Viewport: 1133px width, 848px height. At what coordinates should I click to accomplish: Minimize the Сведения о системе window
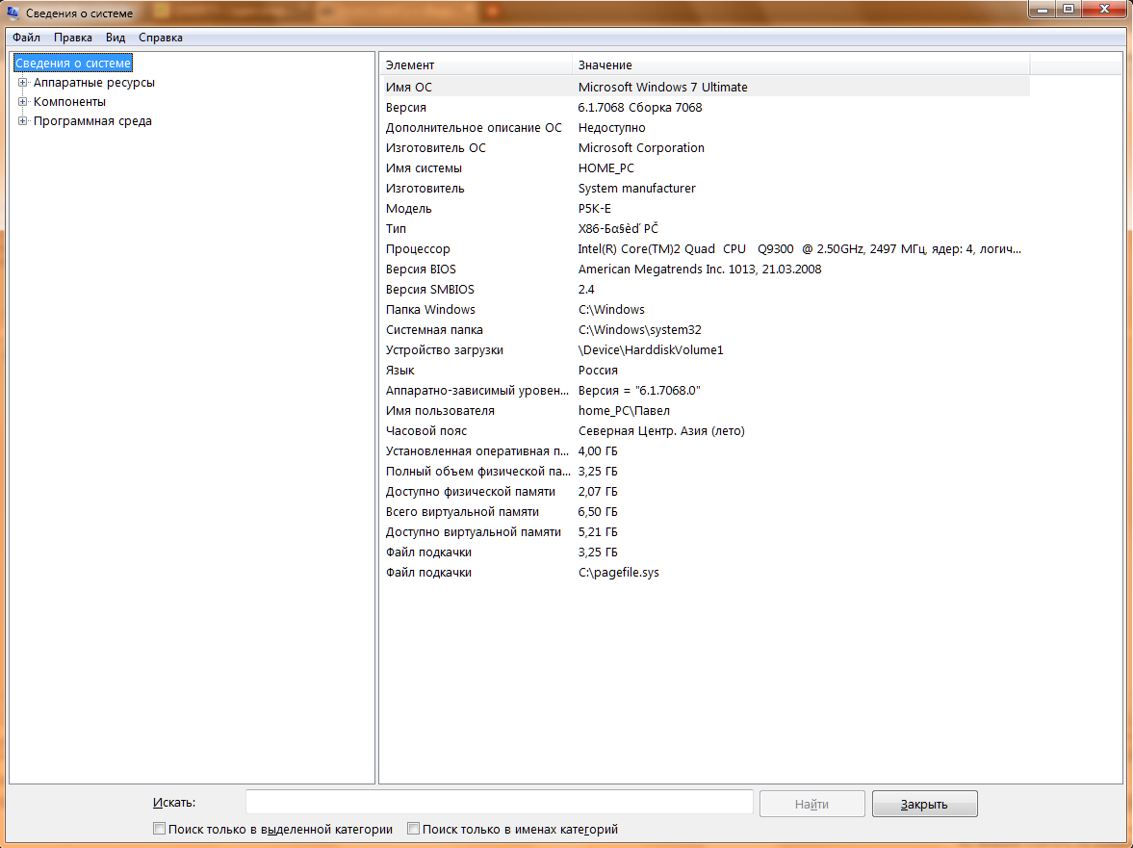coord(1042,10)
